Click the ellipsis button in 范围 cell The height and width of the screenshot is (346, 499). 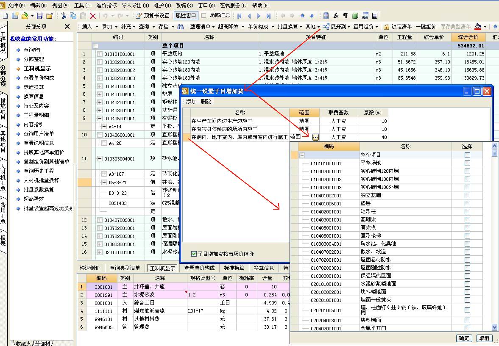pyautogui.click(x=315, y=137)
